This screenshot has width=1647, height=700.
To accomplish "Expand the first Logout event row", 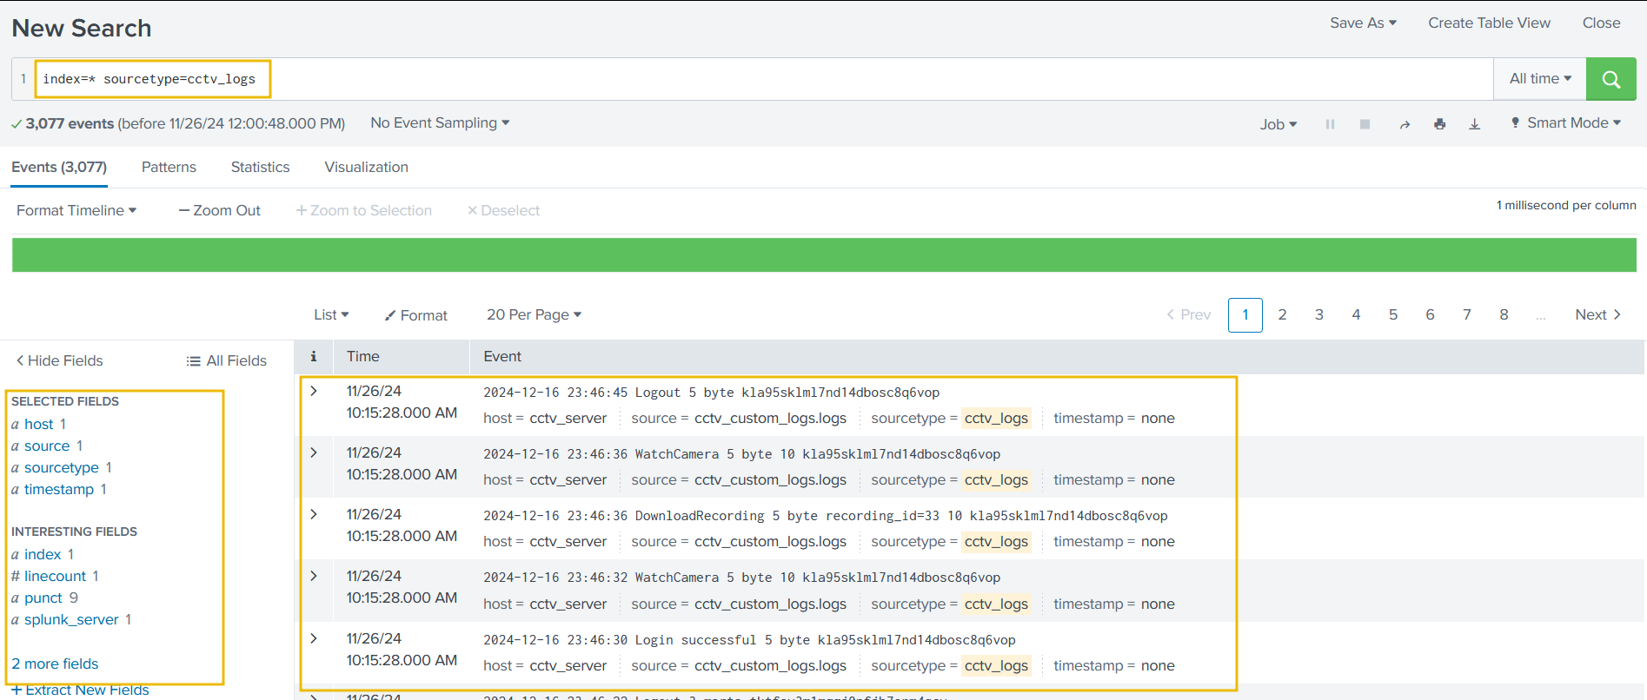I will 314,392.
